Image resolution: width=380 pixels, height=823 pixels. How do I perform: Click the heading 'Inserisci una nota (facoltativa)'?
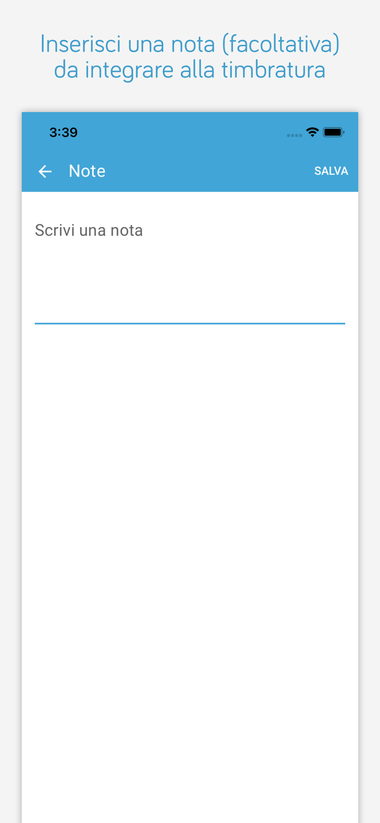pos(190,44)
